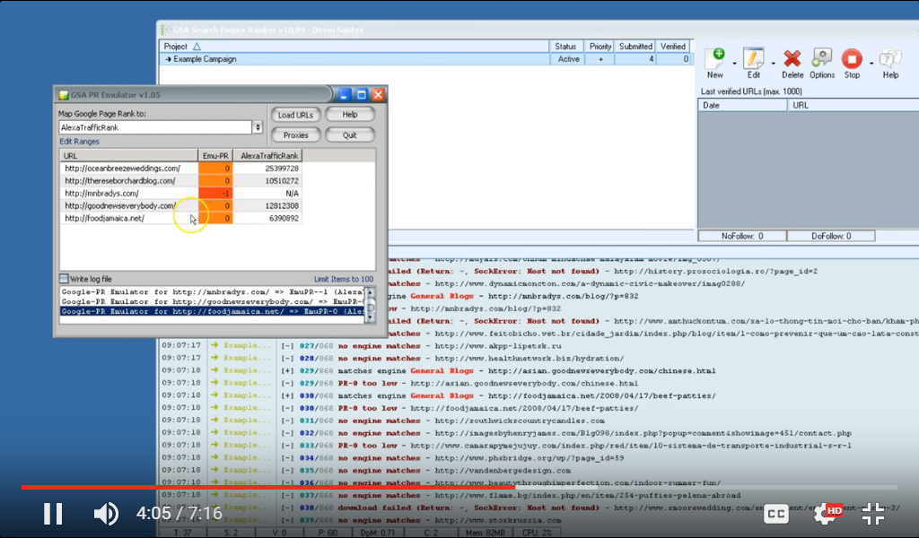919x538 pixels.
Task: Expand the New button dropdown arrow
Action: pyautogui.click(x=734, y=63)
